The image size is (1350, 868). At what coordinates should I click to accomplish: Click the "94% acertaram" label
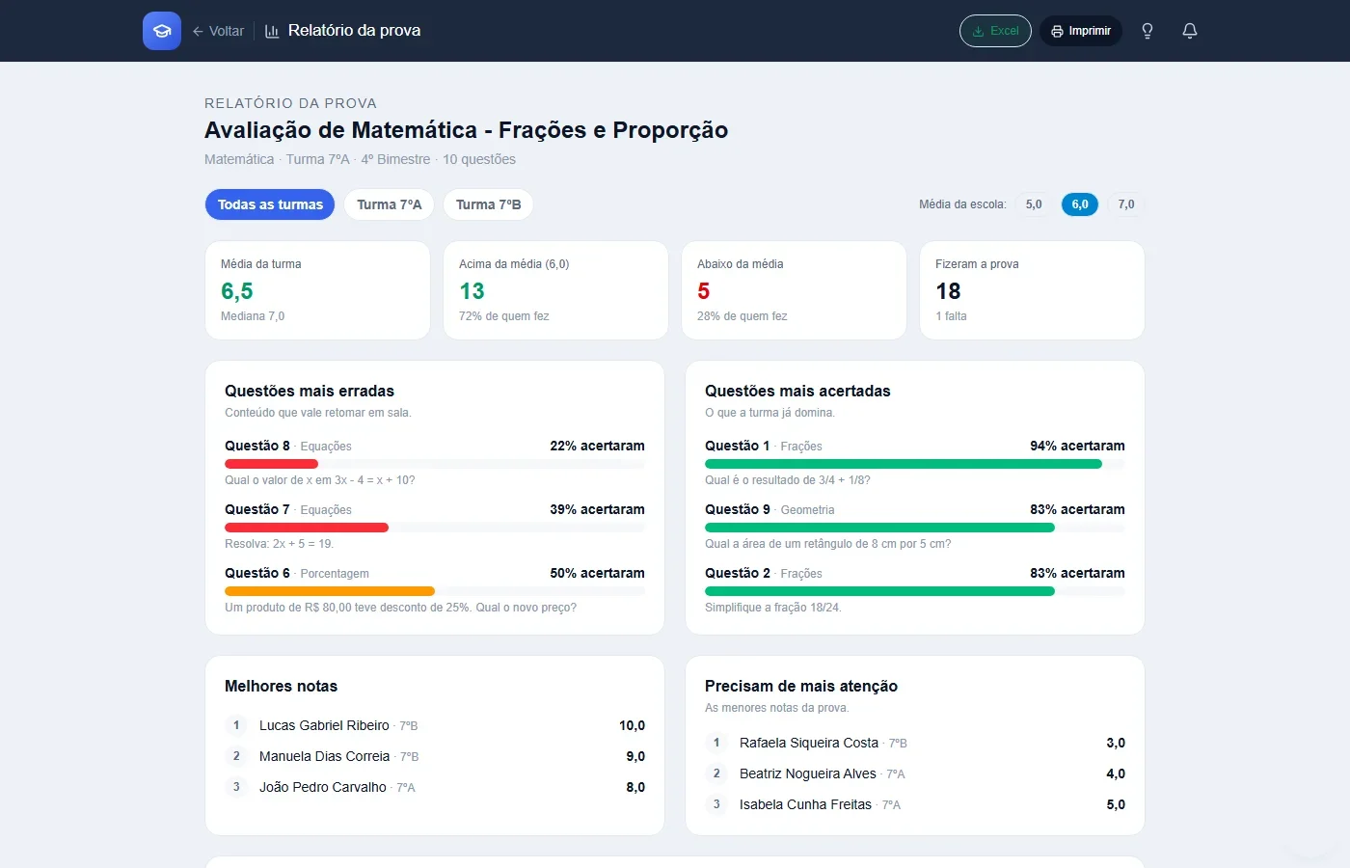pyautogui.click(x=1077, y=446)
